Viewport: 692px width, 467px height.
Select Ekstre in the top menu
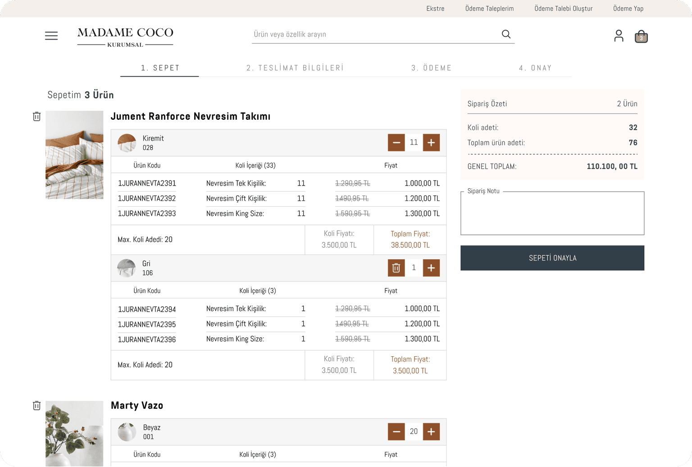pyautogui.click(x=435, y=8)
